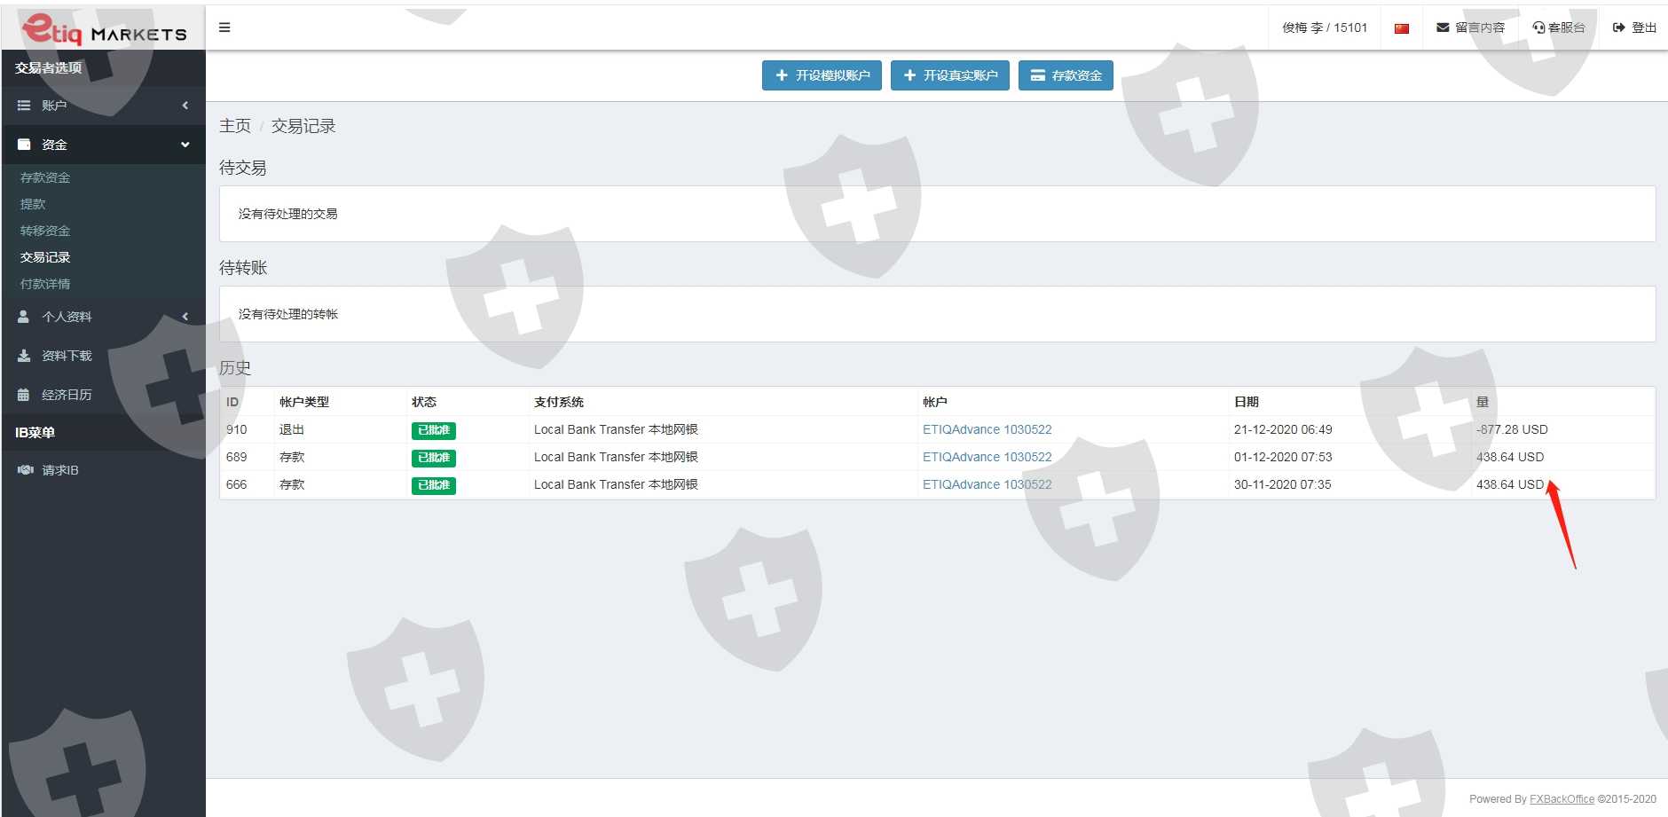Screen dimensions: 1668x817
Task: Open the helpdesk headset icon
Action: pos(1538,27)
